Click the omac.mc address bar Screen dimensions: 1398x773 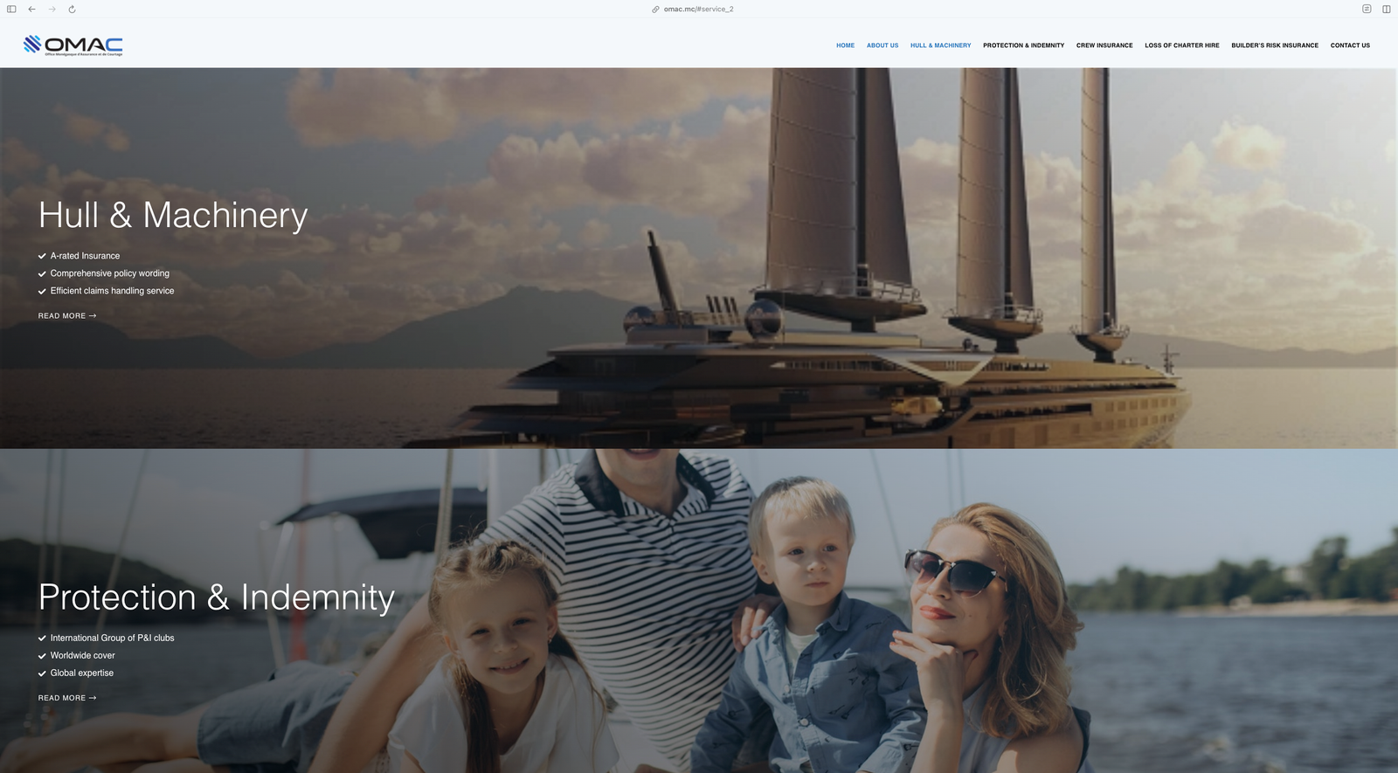(x=698, y=9)
